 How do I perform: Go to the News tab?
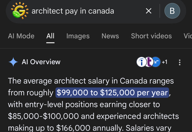click(x=110, y=36)
